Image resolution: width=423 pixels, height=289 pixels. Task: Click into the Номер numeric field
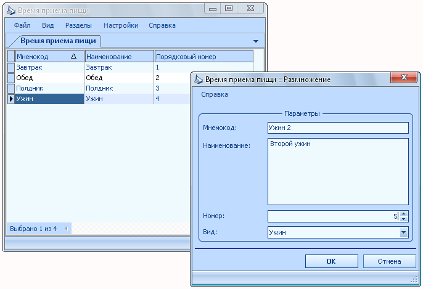point(334,216)
